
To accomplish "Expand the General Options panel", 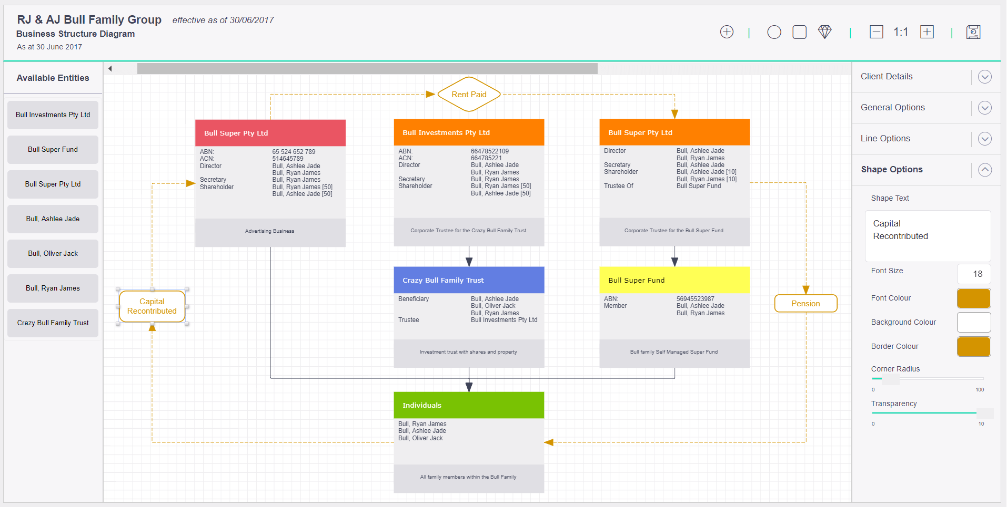I will (x=985, y=108).
